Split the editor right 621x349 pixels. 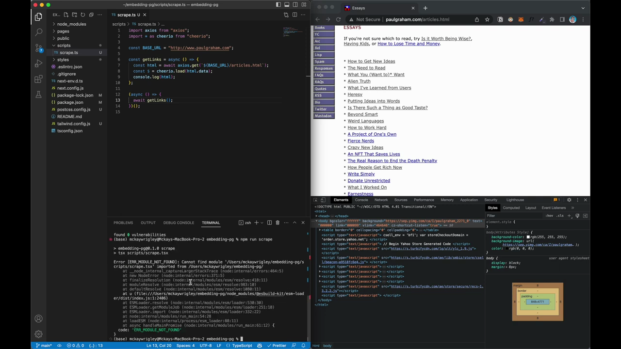[x=294, y=15]
